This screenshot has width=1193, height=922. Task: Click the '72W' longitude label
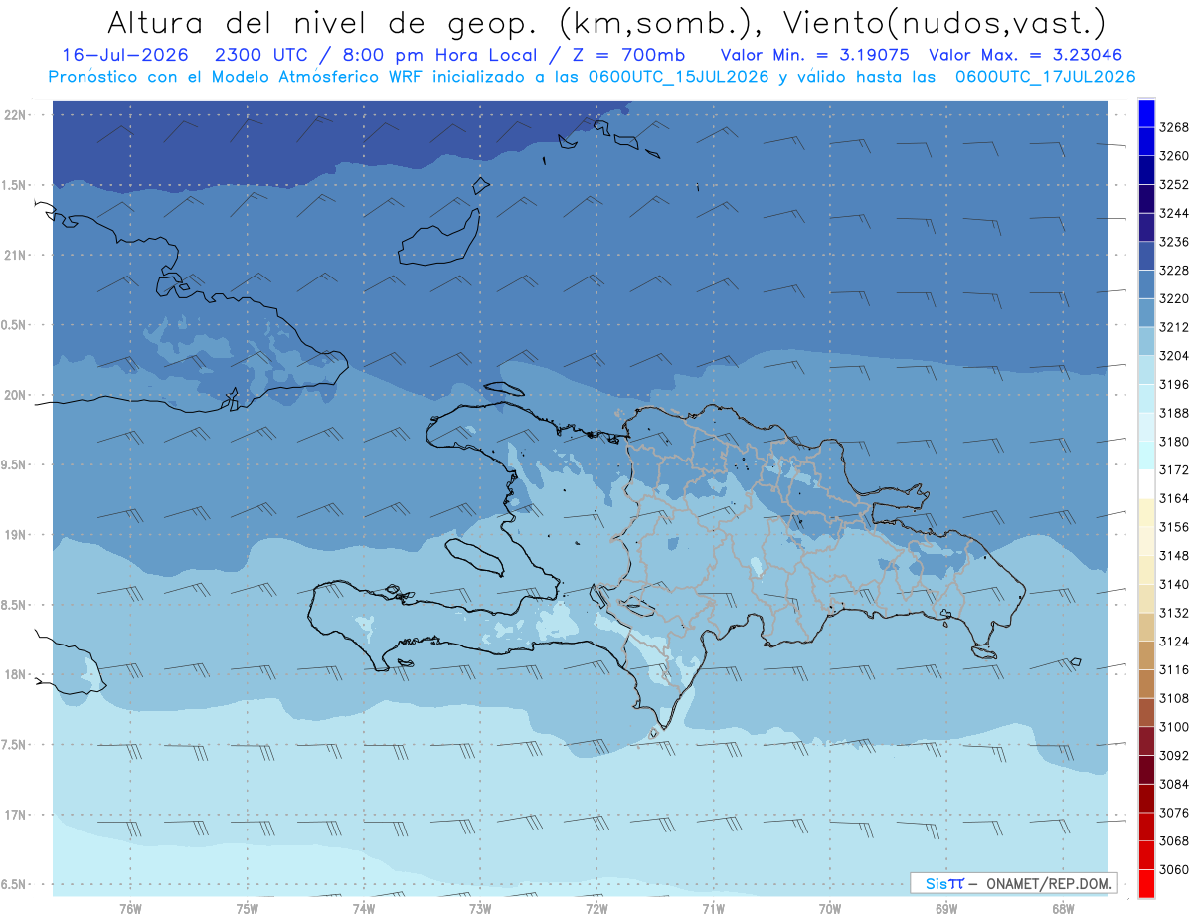(x=596, y=909)
